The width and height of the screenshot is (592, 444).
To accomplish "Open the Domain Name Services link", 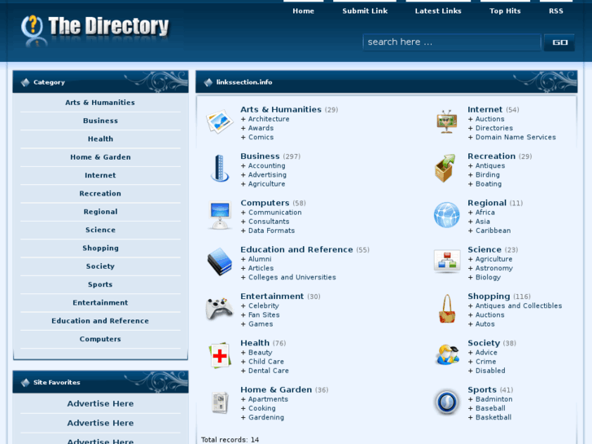I will 515,137.
